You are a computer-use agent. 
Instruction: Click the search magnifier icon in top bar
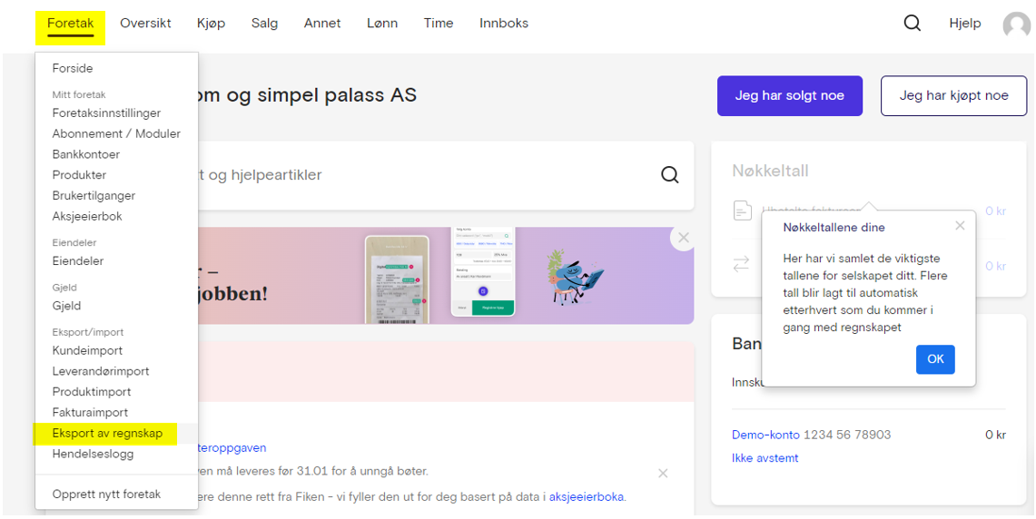point(912,24)
